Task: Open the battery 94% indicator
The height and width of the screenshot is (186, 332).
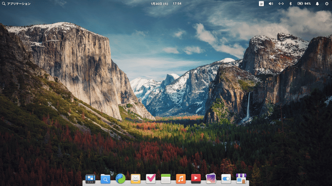Action: click(304, 4)
